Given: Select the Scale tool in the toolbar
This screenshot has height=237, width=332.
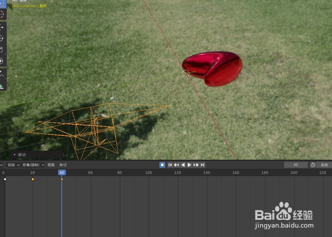Looking at the screenshot, I should [x=4, y=49].
